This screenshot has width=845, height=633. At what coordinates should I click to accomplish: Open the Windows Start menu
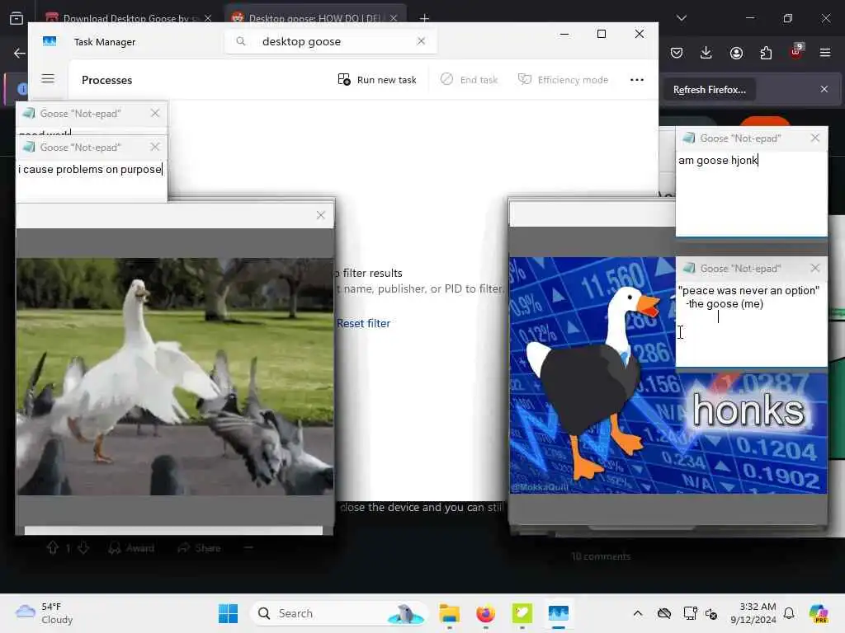coord(229,613)
